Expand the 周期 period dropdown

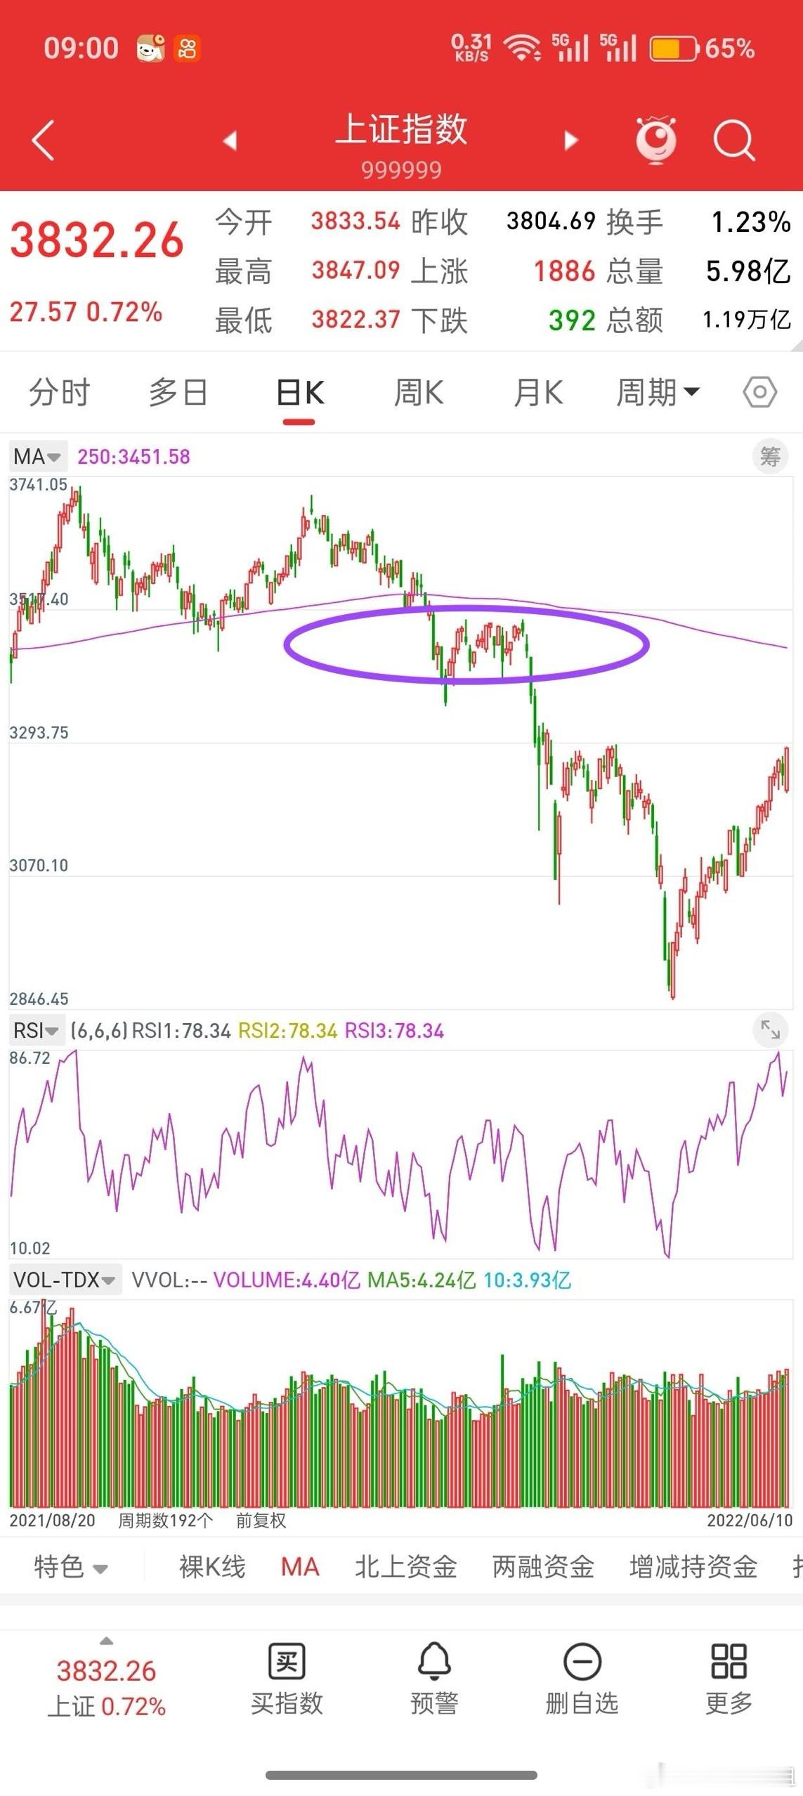pyautogui.click(x=658, y=392)
